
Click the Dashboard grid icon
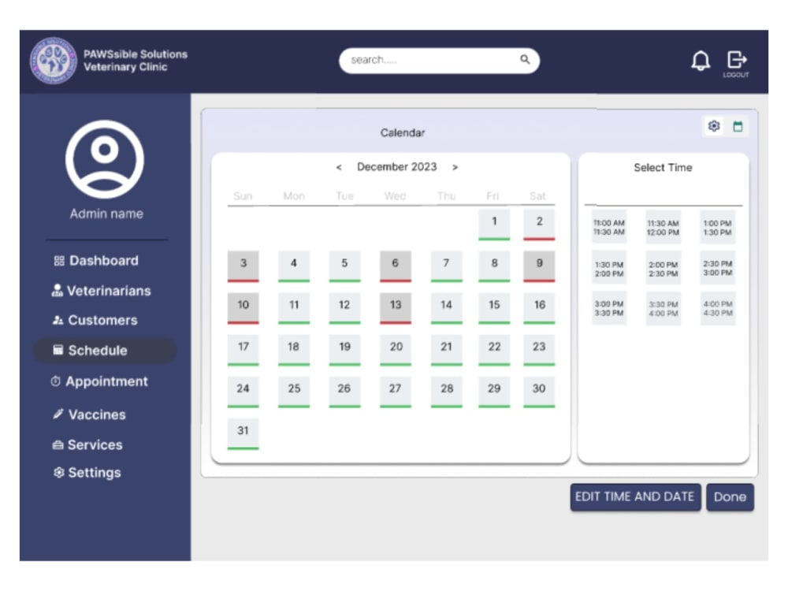pyautogui.click(x=59, y=261)
